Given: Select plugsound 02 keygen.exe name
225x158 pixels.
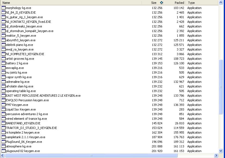Looking at the screenshot, I should (x=23, y=151).
